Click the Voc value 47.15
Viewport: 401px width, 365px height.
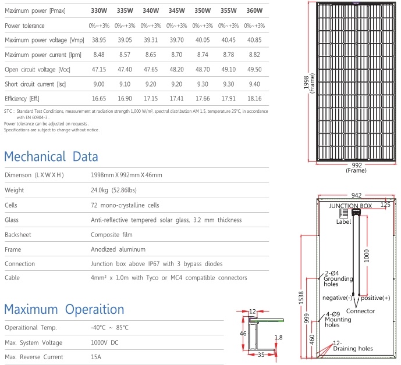pos(99,70)
